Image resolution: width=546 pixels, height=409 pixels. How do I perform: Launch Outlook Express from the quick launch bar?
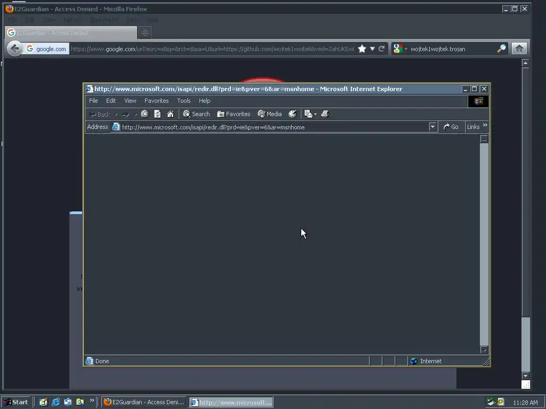point(68,402)
